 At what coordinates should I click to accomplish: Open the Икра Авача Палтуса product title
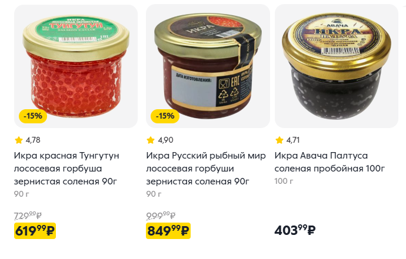coord(330,162)
